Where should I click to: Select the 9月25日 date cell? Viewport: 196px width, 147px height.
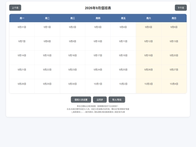pos(123,72)
